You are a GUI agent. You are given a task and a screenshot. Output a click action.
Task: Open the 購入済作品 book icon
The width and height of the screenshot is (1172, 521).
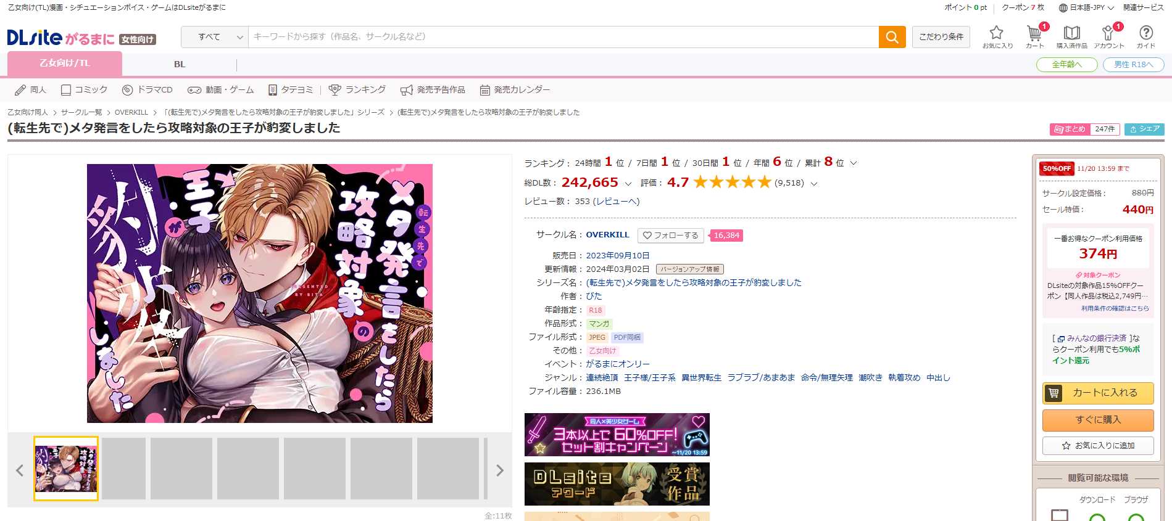click(1072, 37)
